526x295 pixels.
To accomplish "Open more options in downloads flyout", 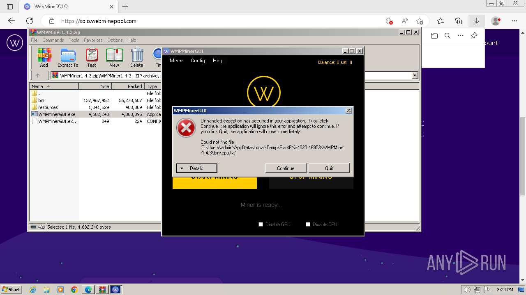I will click(461, 36).
